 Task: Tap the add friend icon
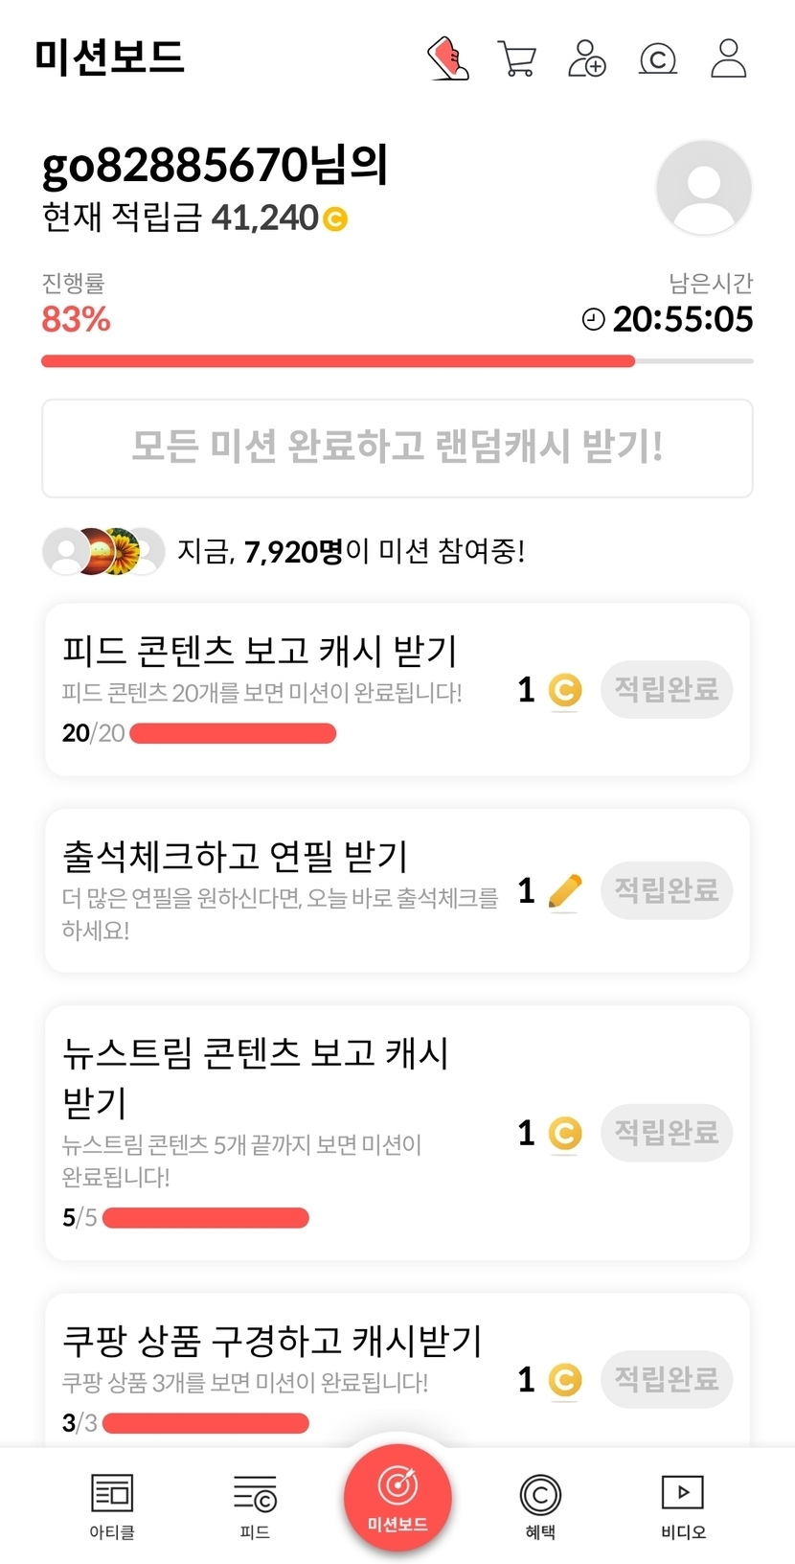tap(586, 58)
